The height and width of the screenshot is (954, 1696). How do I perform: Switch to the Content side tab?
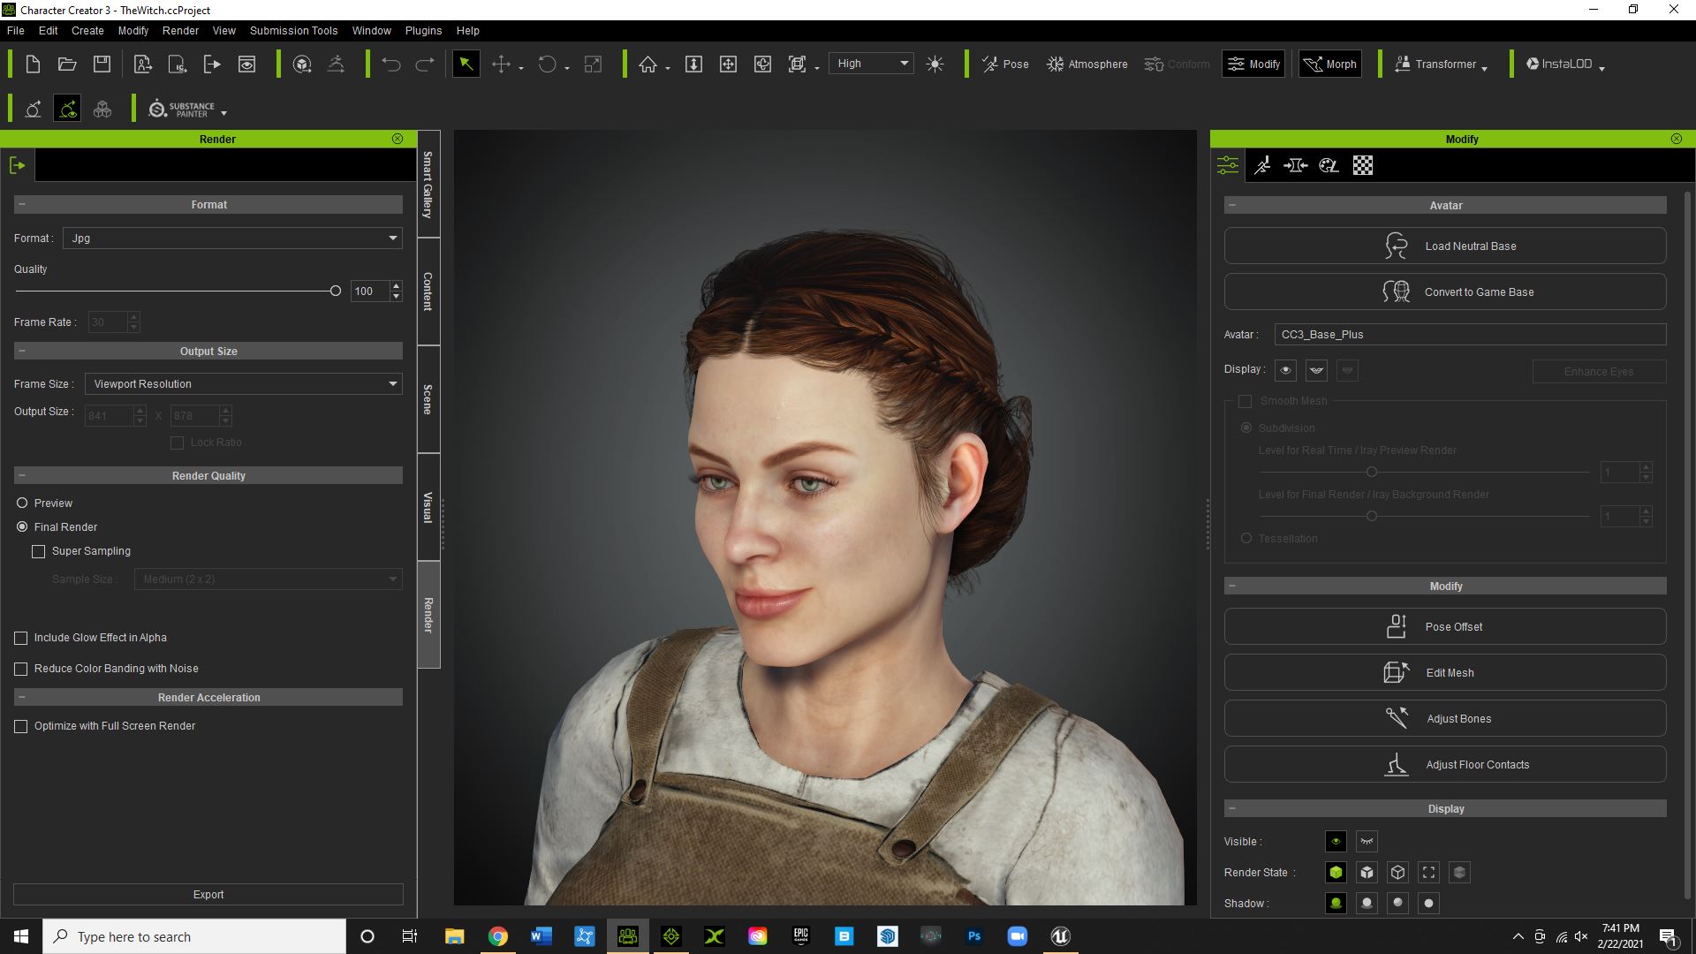(x=428, y=291)
